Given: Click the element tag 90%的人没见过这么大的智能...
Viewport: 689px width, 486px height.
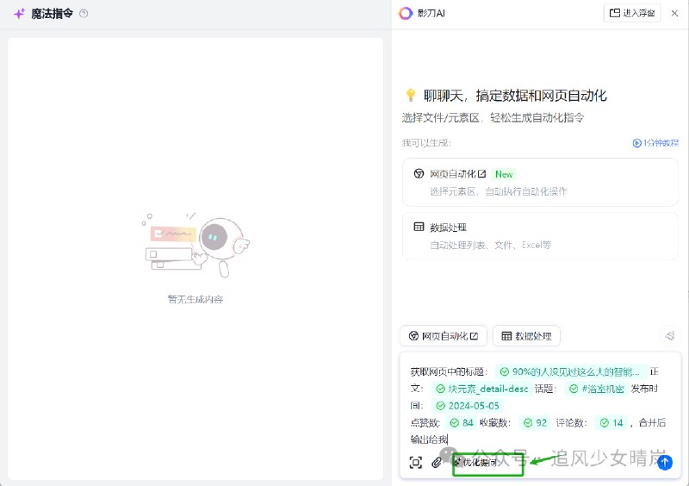Looking at the screenshot, I should click(x=572, y=371).
